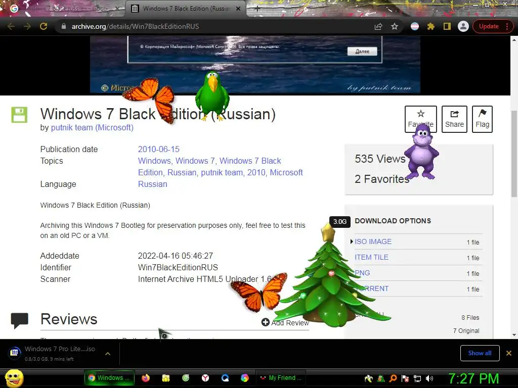518x388 pixels.
Task: Launch Yandex browser from the taskbar
Action: click(205, 378)
